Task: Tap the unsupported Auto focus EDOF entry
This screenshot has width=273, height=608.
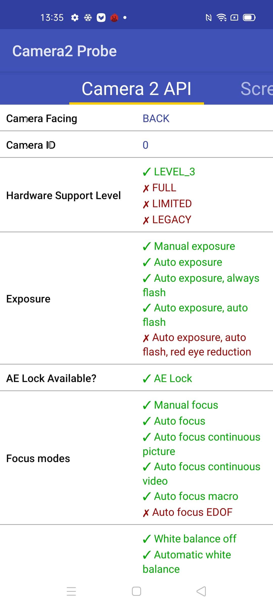Action: [188, 512]
